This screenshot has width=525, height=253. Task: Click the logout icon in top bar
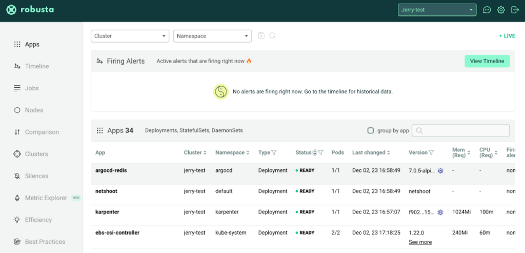coord(515,10)
